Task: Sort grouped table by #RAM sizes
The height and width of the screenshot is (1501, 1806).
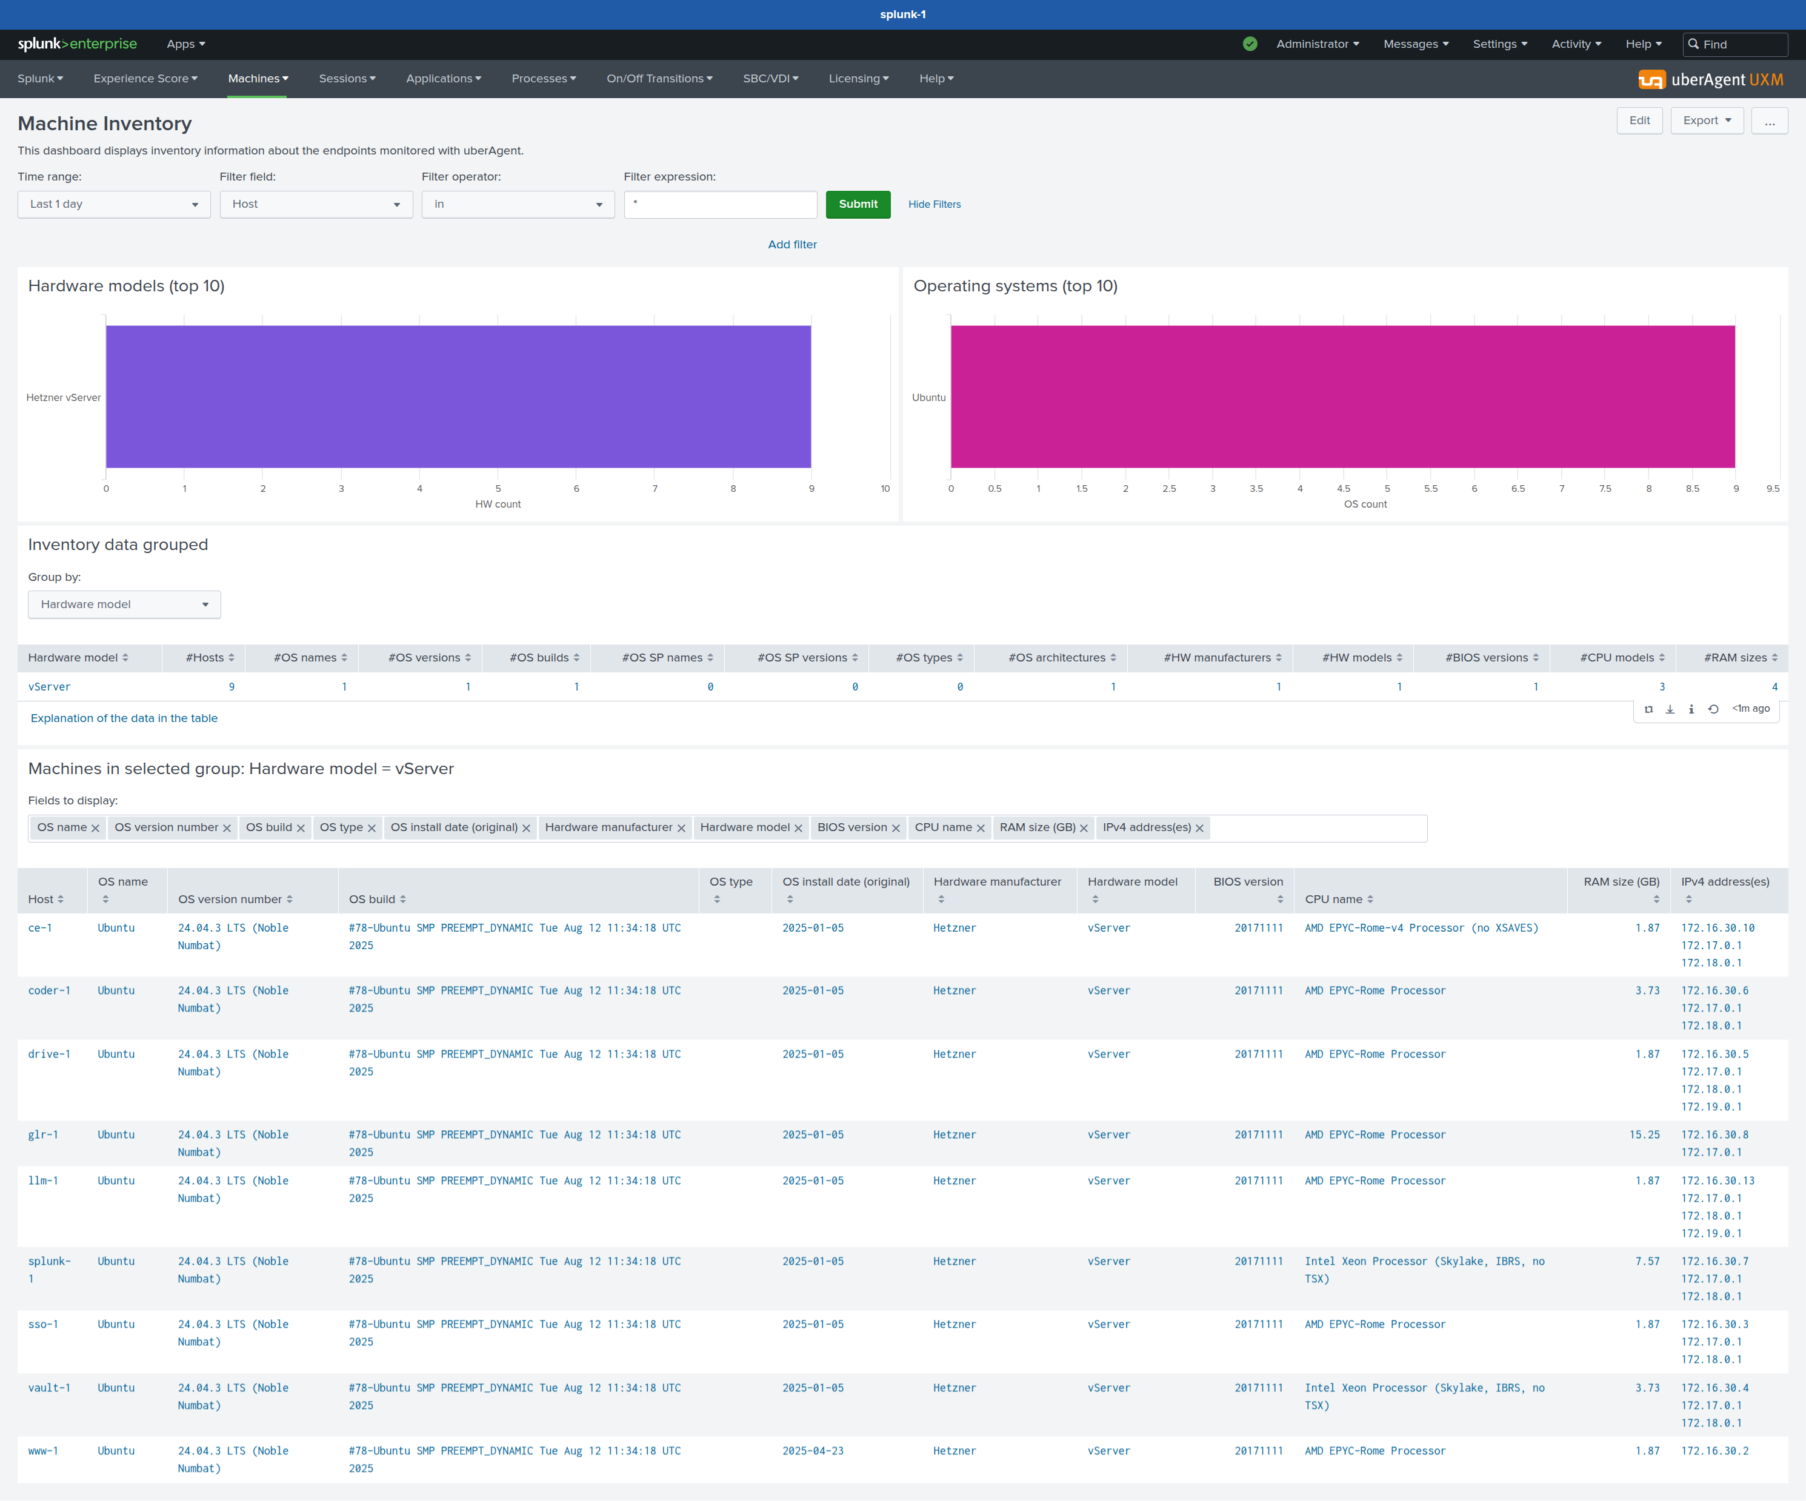Action: tap(1742, 658)
